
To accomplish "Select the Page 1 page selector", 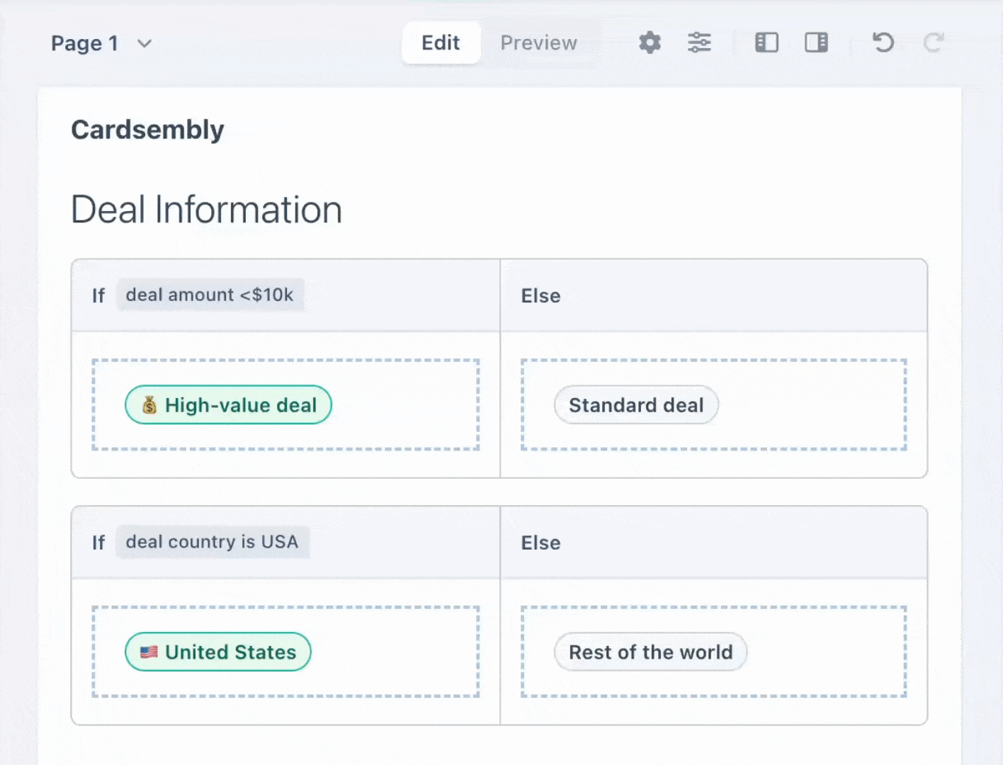I will (101, 44).
